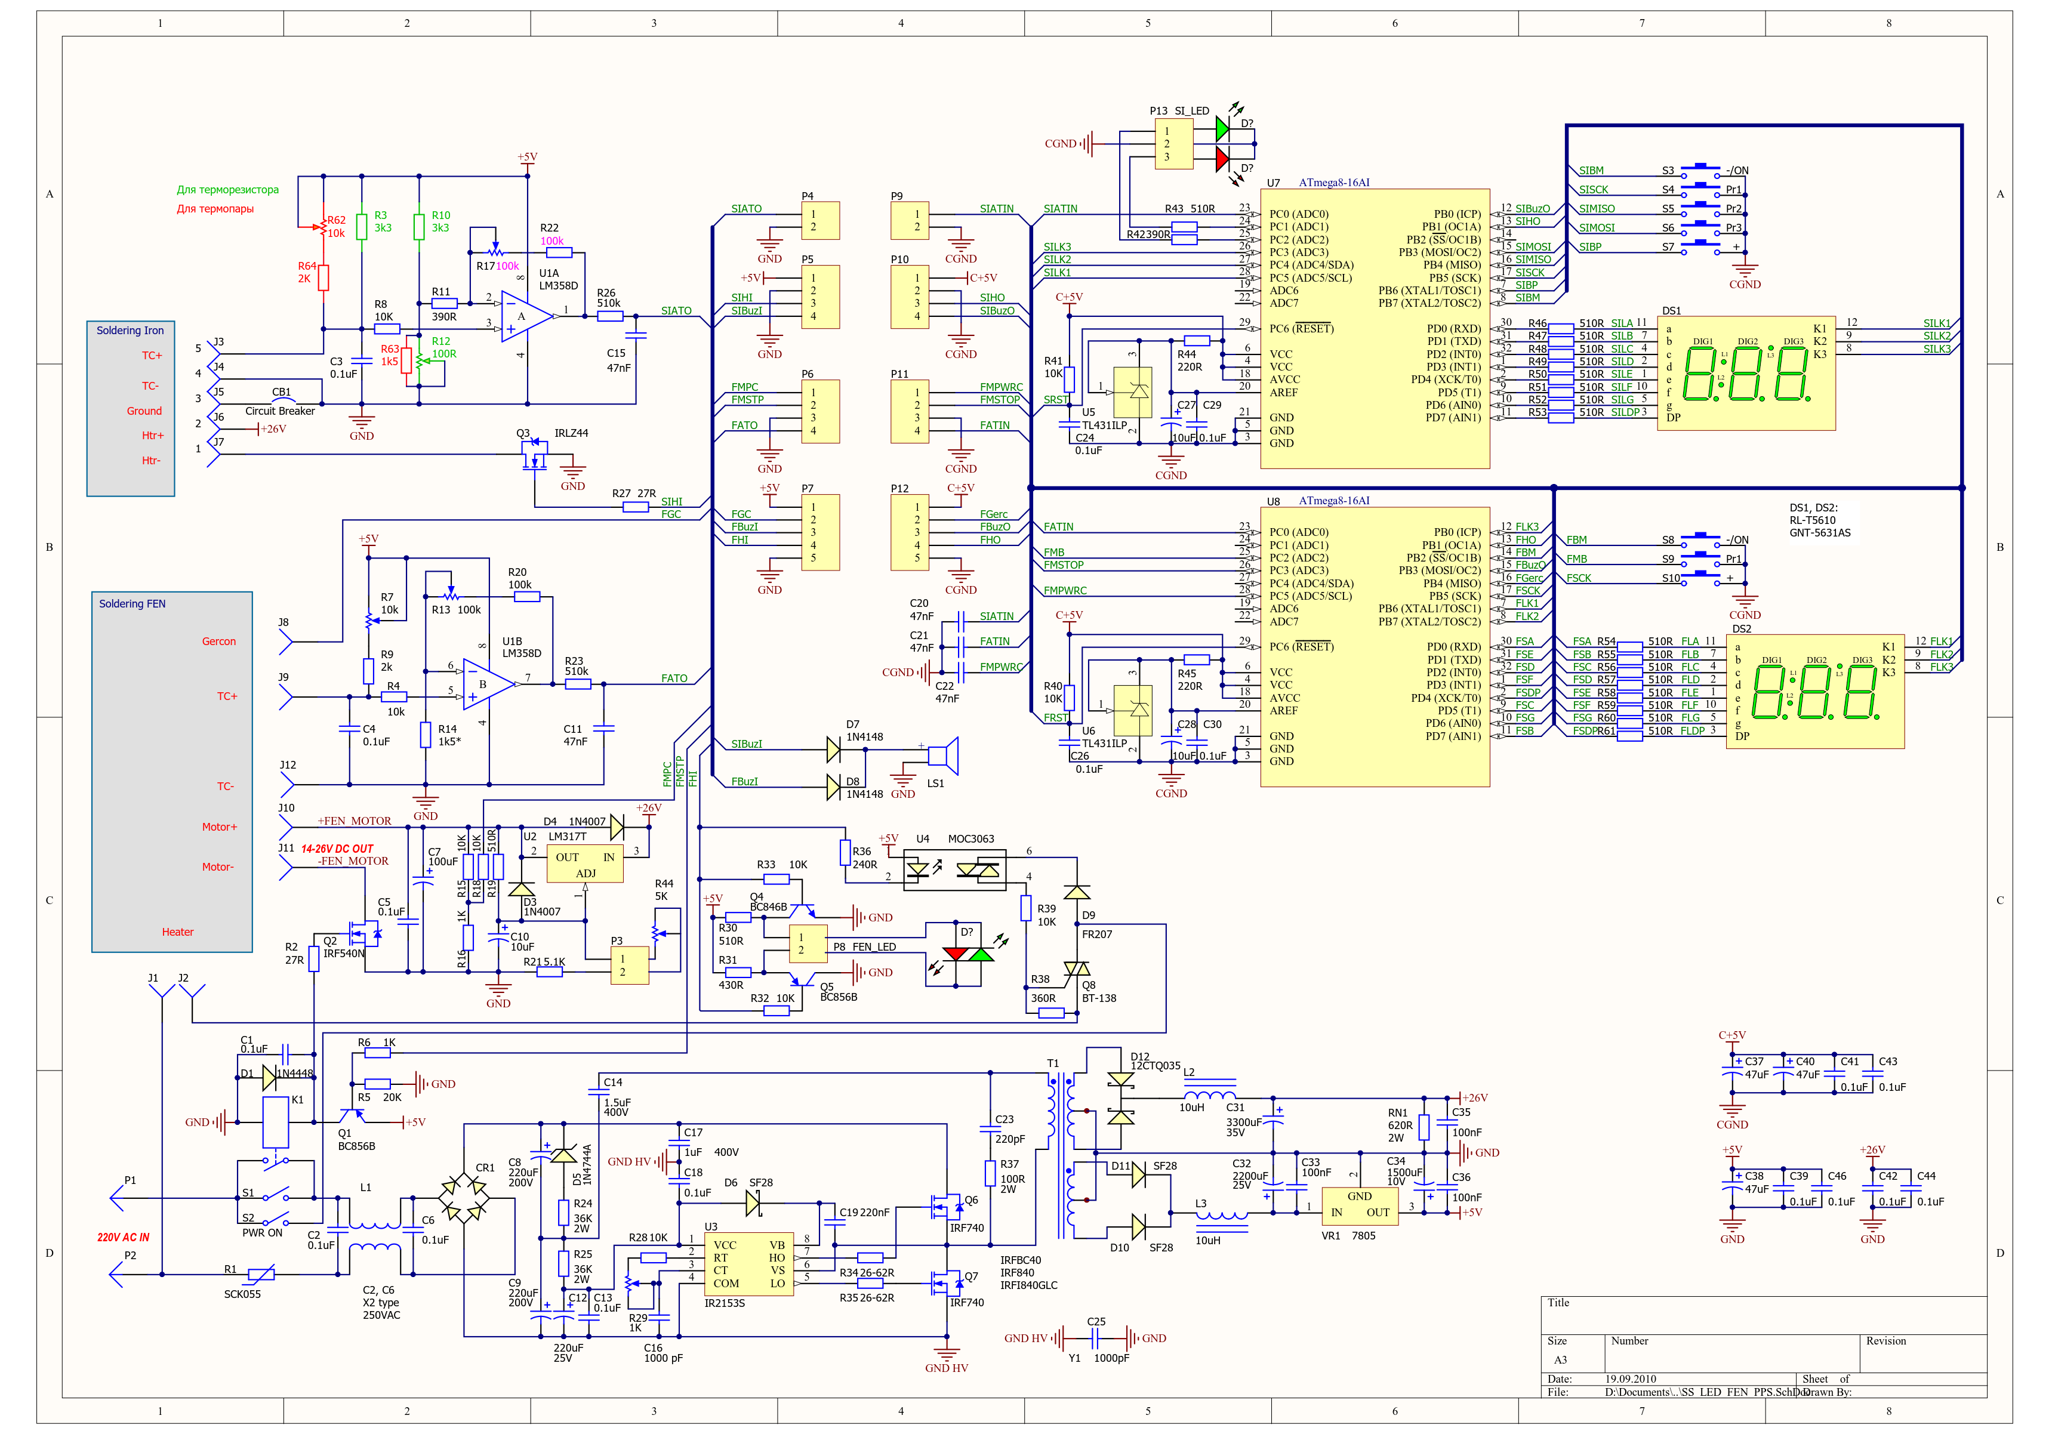The height and width of the screenshot is (1437, 2052).
Task: Click the 'FR207' diode label
Action: [1096, 934]
